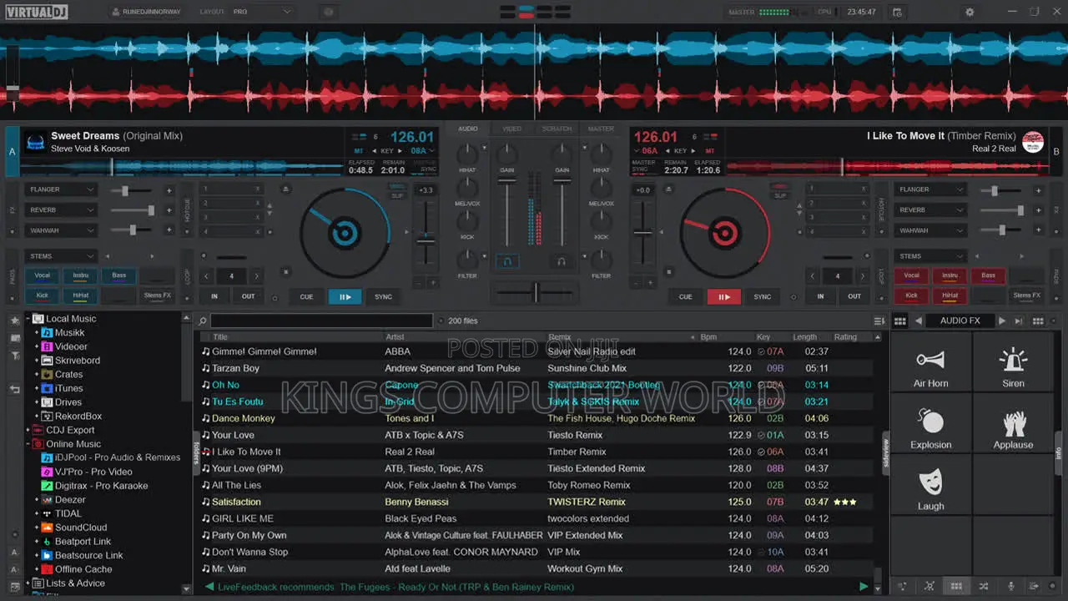Expand the Local Music tree node
Viewport: 1068px width, 601px height.
click(x=28, y=319)
